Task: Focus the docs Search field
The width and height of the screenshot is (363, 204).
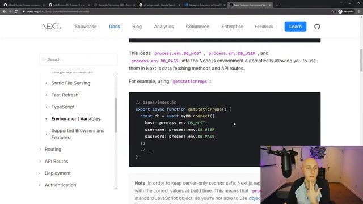Action: pos(78,59)
